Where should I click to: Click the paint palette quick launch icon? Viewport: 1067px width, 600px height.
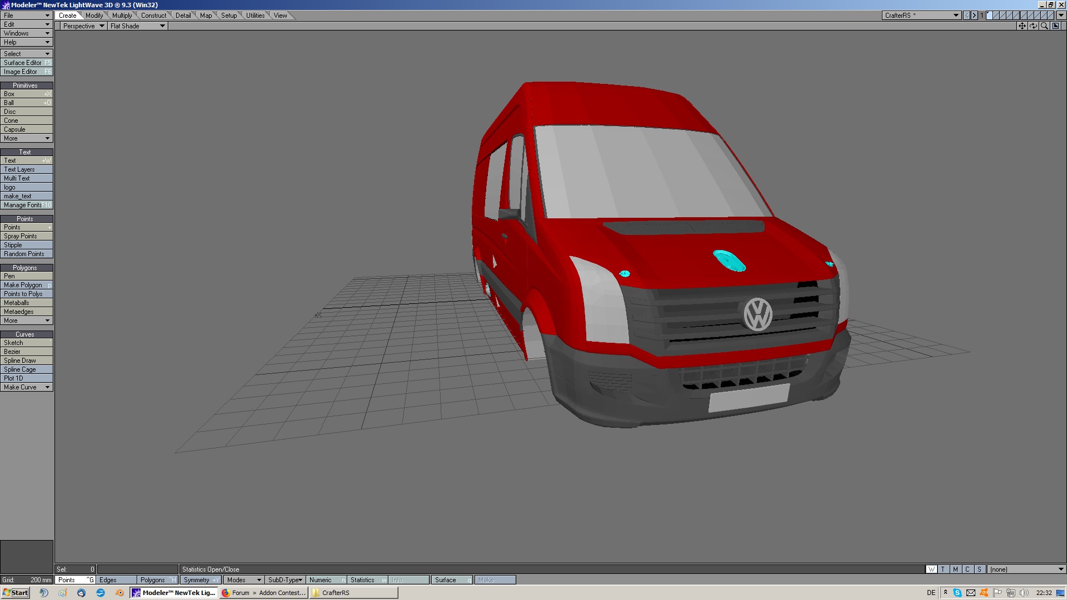pyautogui.click(x=62, y=593)
